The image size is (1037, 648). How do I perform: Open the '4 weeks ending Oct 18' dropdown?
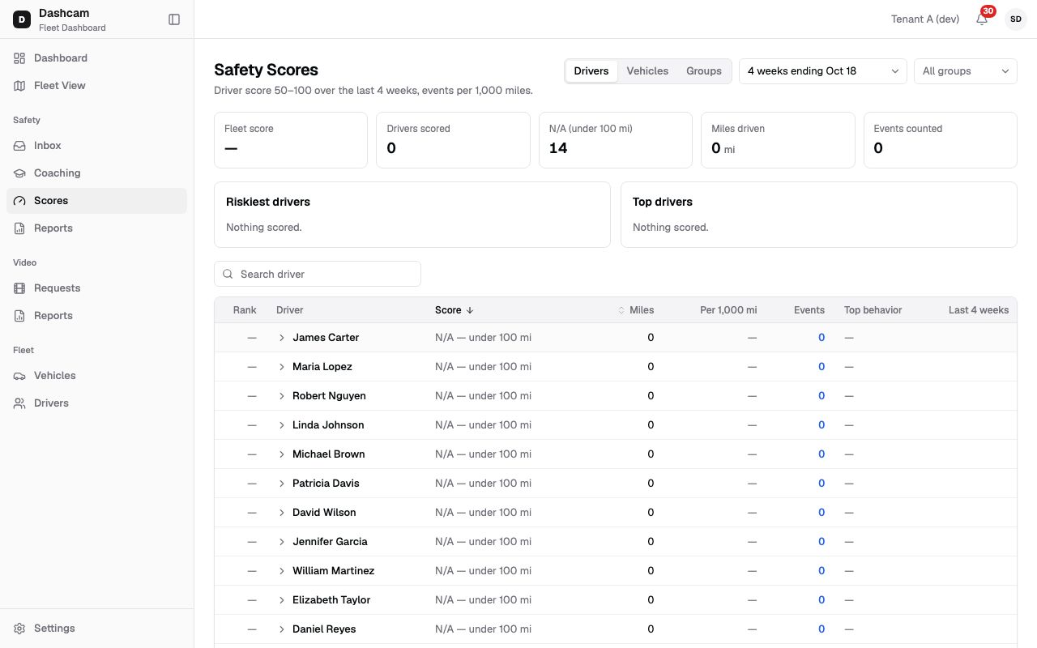823,71
